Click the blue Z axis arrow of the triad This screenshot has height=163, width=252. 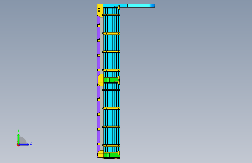[x=24, y=144]
